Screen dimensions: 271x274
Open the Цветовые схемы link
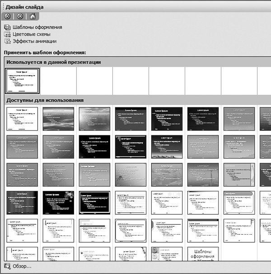pos(31,34)
